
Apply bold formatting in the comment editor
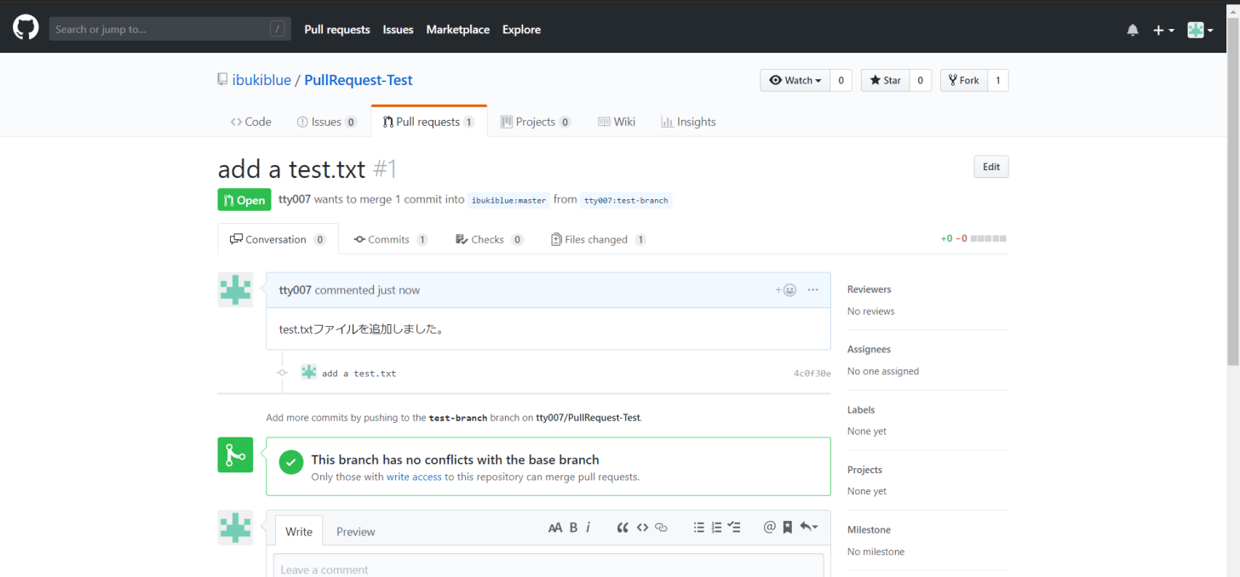573,527
